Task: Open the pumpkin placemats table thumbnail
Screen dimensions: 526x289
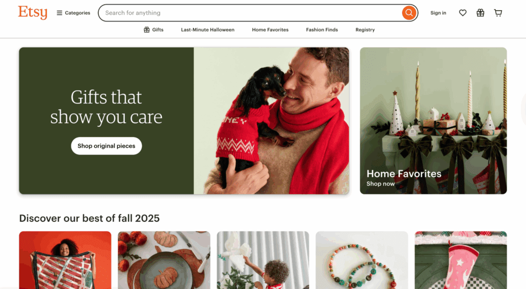Action: (x=164, y=260)
